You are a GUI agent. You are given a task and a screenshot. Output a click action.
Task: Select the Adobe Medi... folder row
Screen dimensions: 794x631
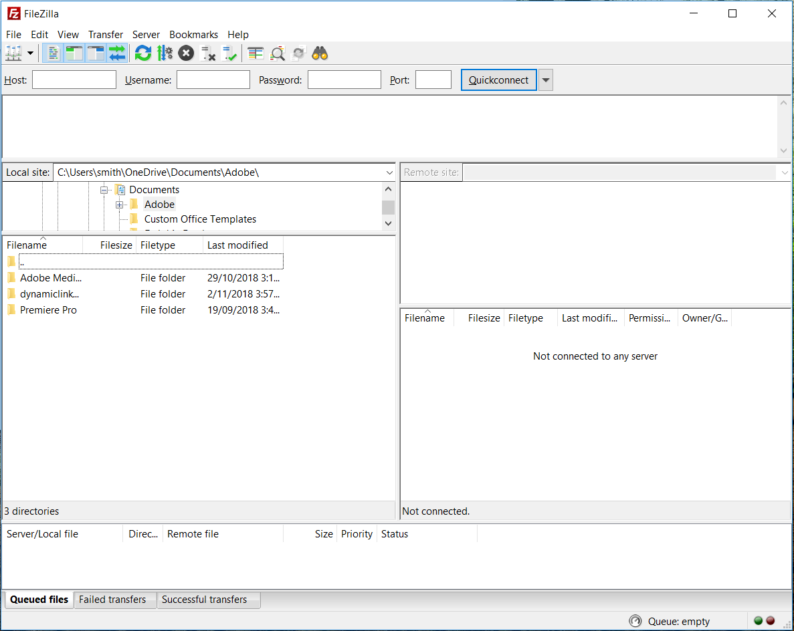tap(144, 278)
